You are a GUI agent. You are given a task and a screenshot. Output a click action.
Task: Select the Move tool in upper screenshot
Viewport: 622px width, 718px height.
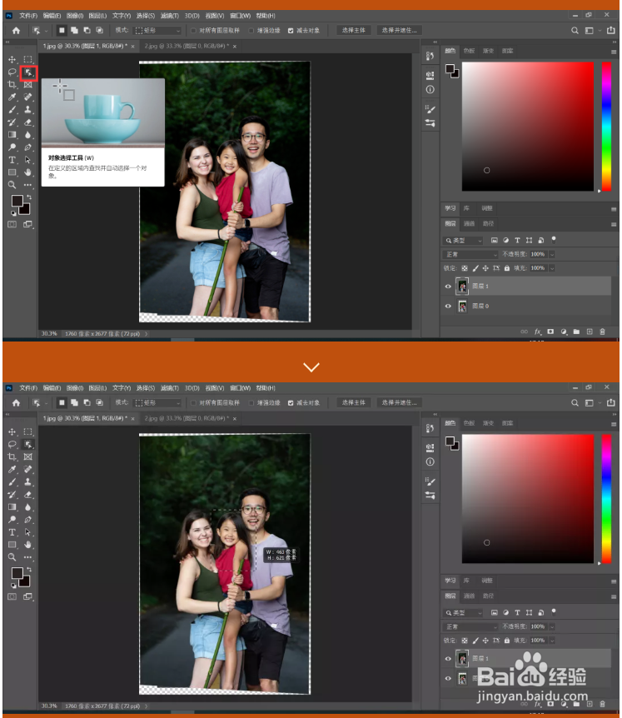[12, 59]
